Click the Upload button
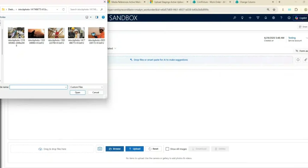 [134, 149]
